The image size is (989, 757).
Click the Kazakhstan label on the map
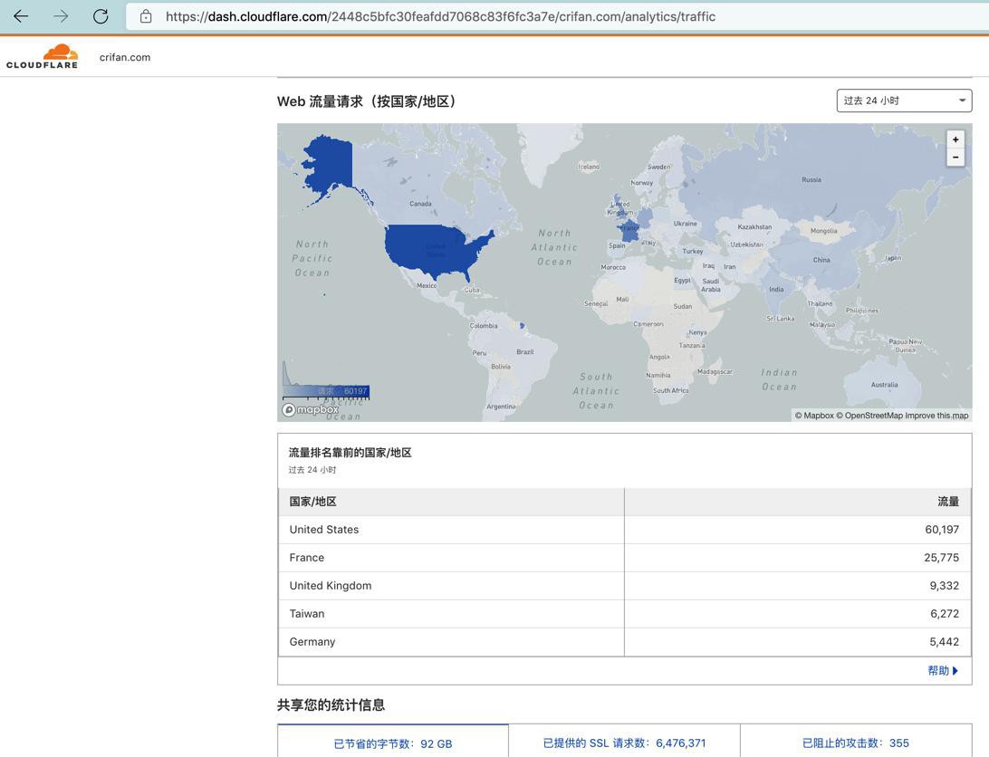(x=754, y=227)
